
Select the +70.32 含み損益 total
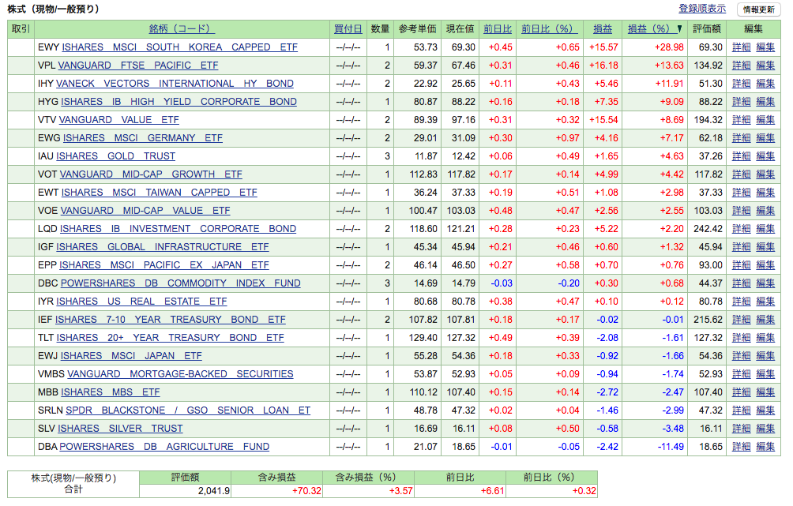(306, 491)
